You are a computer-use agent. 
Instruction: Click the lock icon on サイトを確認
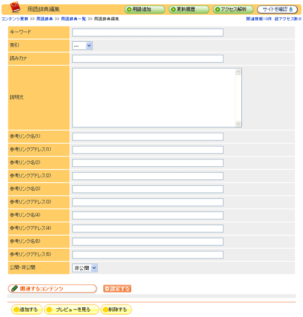[291, 9]
